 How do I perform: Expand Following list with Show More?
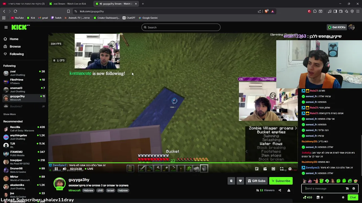(9, 114)
